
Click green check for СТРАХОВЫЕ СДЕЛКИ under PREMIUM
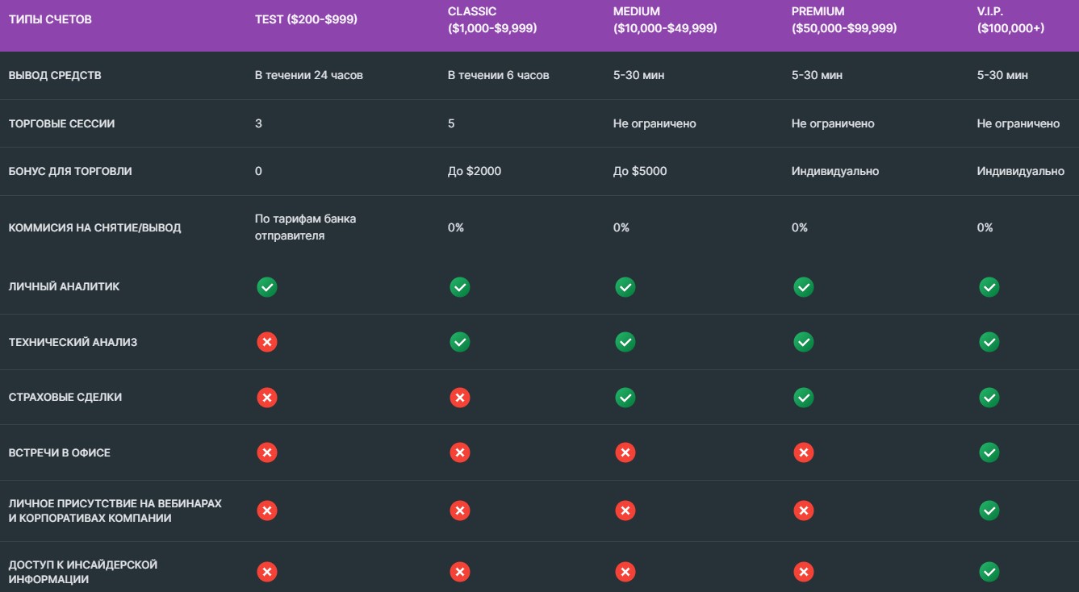click(804, 397)
